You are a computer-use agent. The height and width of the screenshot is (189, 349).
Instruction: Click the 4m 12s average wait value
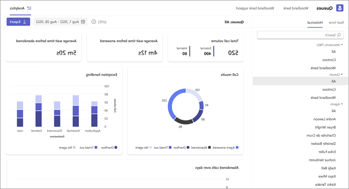coord(148,53)
